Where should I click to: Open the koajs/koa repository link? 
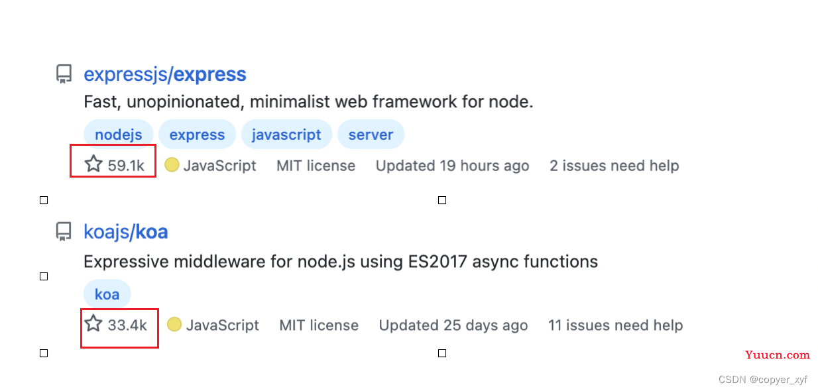coord(126,232)
